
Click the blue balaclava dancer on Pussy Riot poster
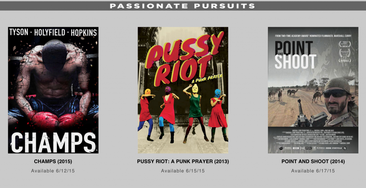218,115
